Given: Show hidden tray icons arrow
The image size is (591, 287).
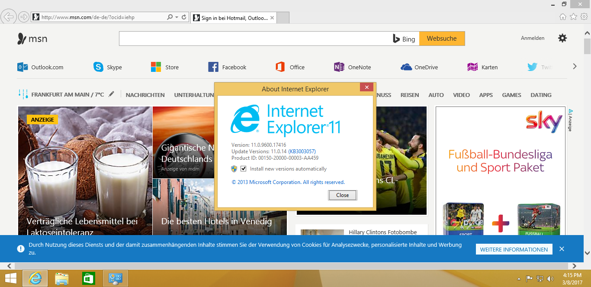Looking at the screenshot, I should click(x=519, y=279).
